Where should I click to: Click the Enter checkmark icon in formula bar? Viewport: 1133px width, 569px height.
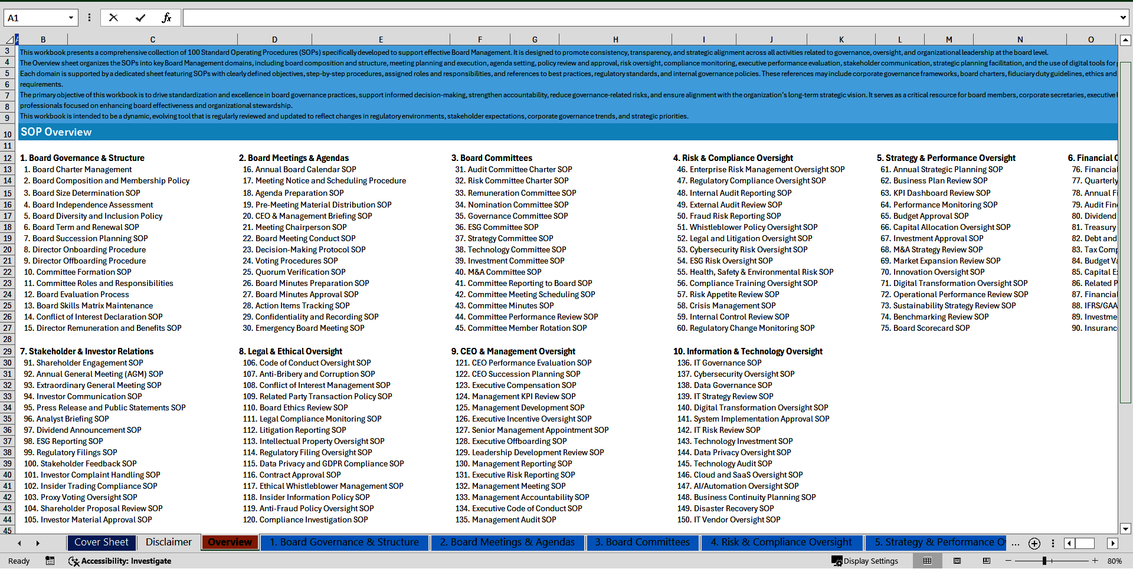point(140,18)
